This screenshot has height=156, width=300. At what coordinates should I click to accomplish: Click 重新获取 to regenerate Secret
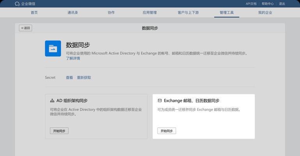point(84,78)
